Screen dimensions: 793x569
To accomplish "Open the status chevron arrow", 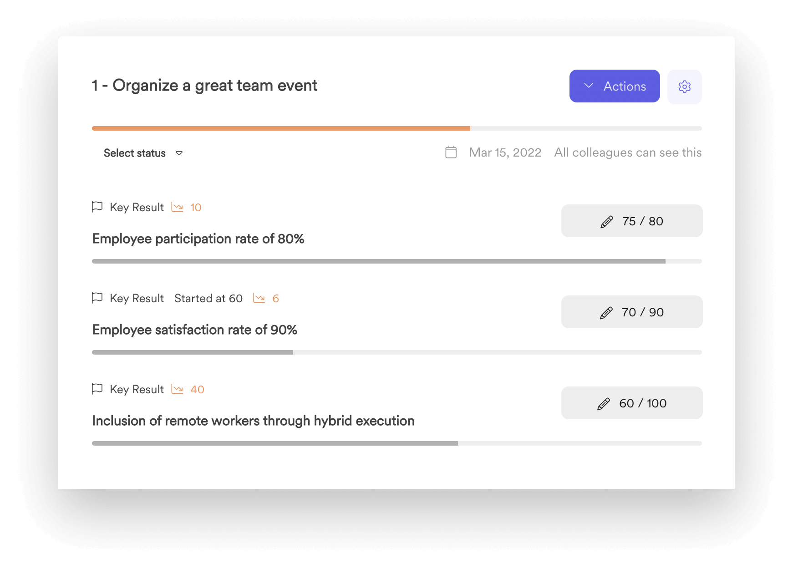I will [179, 154].
